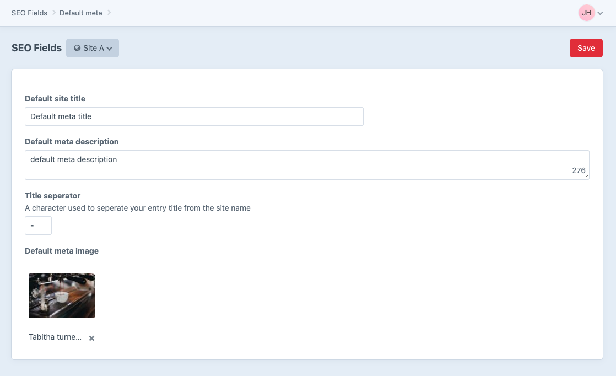The height and width of the screenshot is (376, 616).
Task: Click the Default meta image label
Action: [62, 251]
